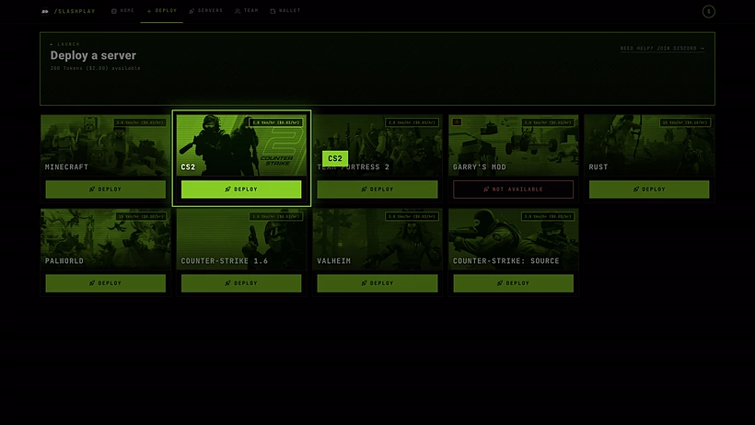Deploy a Counter-Strike 1.6 server
Image resolution: width=755 pixels, height=425 pixels.
pos(241,283)
